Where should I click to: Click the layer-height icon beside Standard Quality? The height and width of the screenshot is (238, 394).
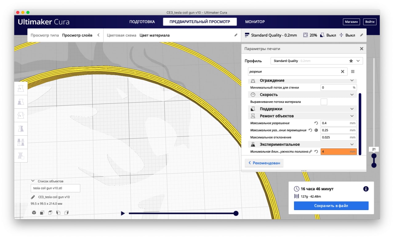tap(247, 35)
